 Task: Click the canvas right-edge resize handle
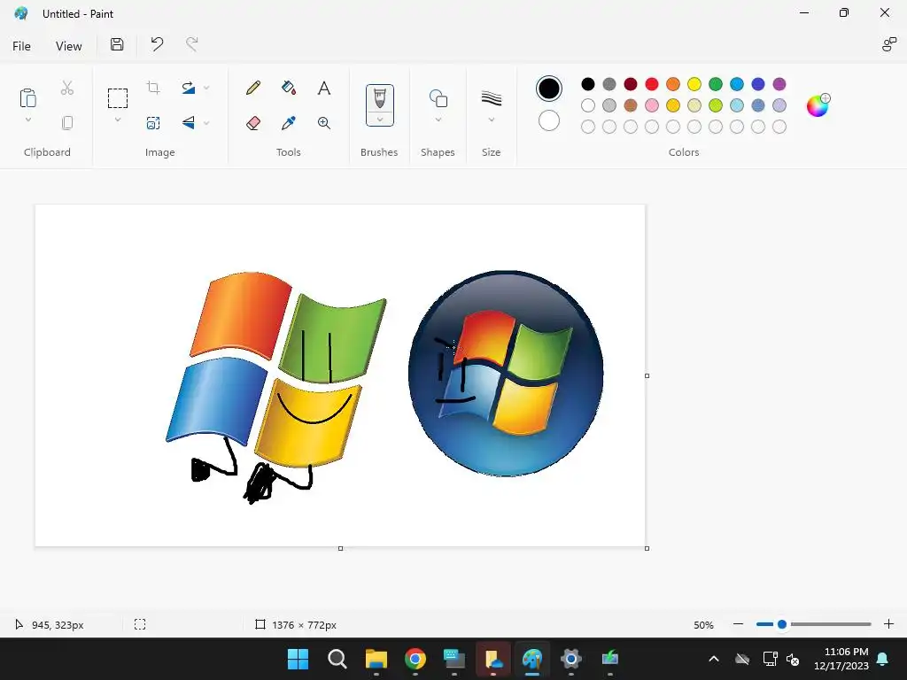tap(647, 375)
